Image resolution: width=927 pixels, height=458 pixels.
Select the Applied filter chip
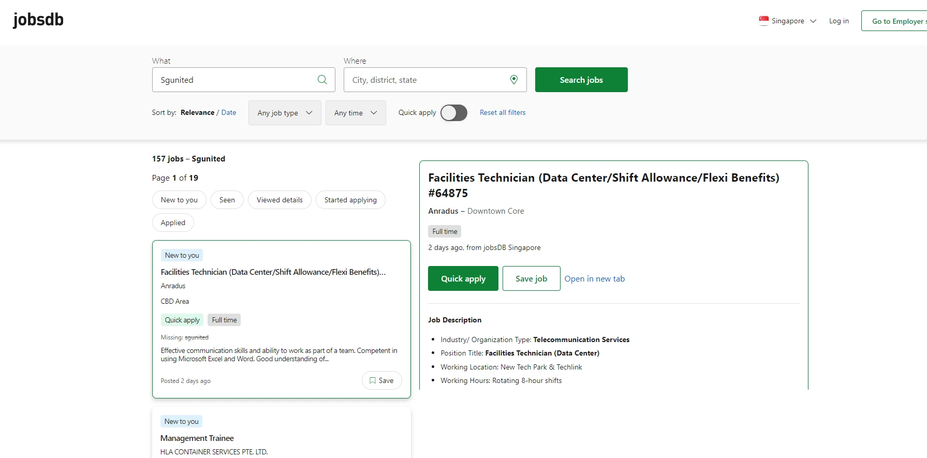[x=173, y=223]
